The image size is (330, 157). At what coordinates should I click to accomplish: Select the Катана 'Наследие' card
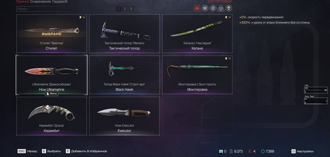pyautogui.click(x=197, y=34)
